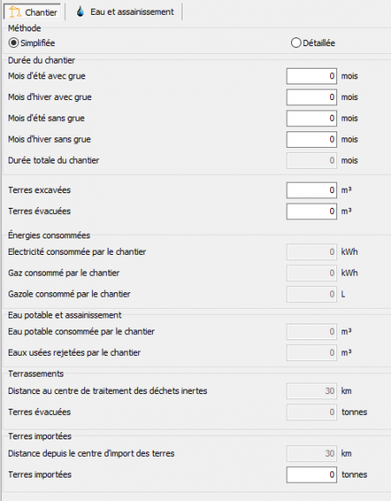391x501 pixels.
Task: Click the Gazole consommé par le chantier field
Action: [312, 294]
